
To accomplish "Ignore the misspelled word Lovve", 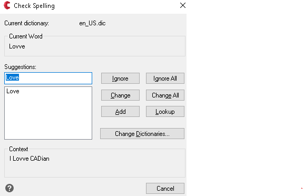I will pos(120,79).
